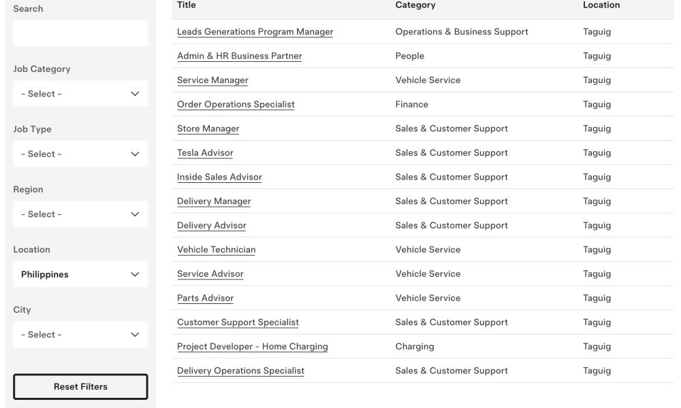Change the Philippines location dropdown
Viewport: 681px width, 408px height.
pos(80,275)
